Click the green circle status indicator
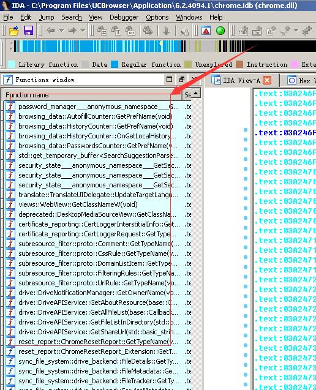The image size is (316, 390). pyautogui.click(x=220, y=31)
